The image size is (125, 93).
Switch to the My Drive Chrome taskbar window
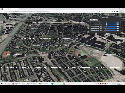[x=21, y=84]
